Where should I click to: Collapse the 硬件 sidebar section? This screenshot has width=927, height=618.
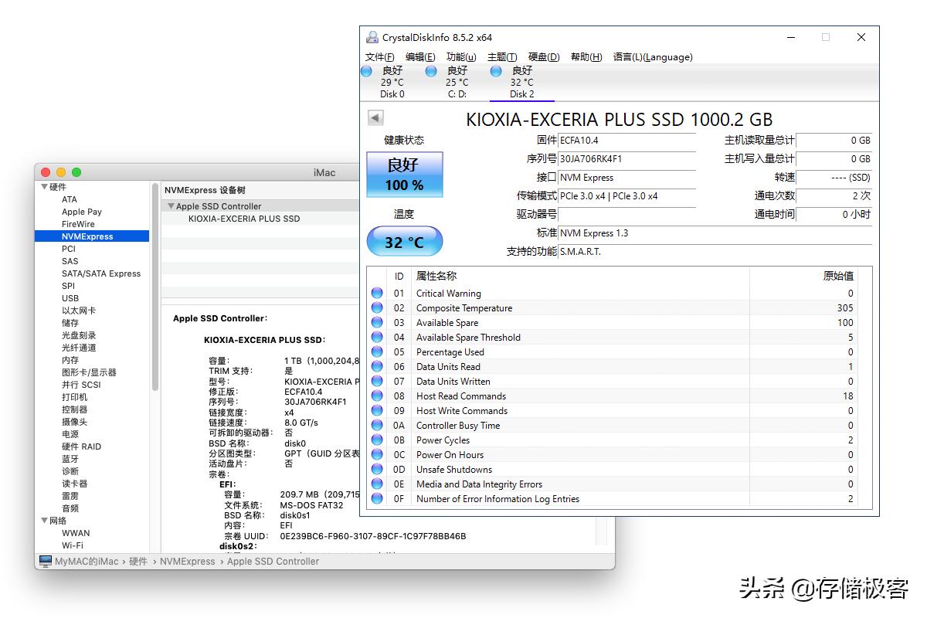[44, 187]
